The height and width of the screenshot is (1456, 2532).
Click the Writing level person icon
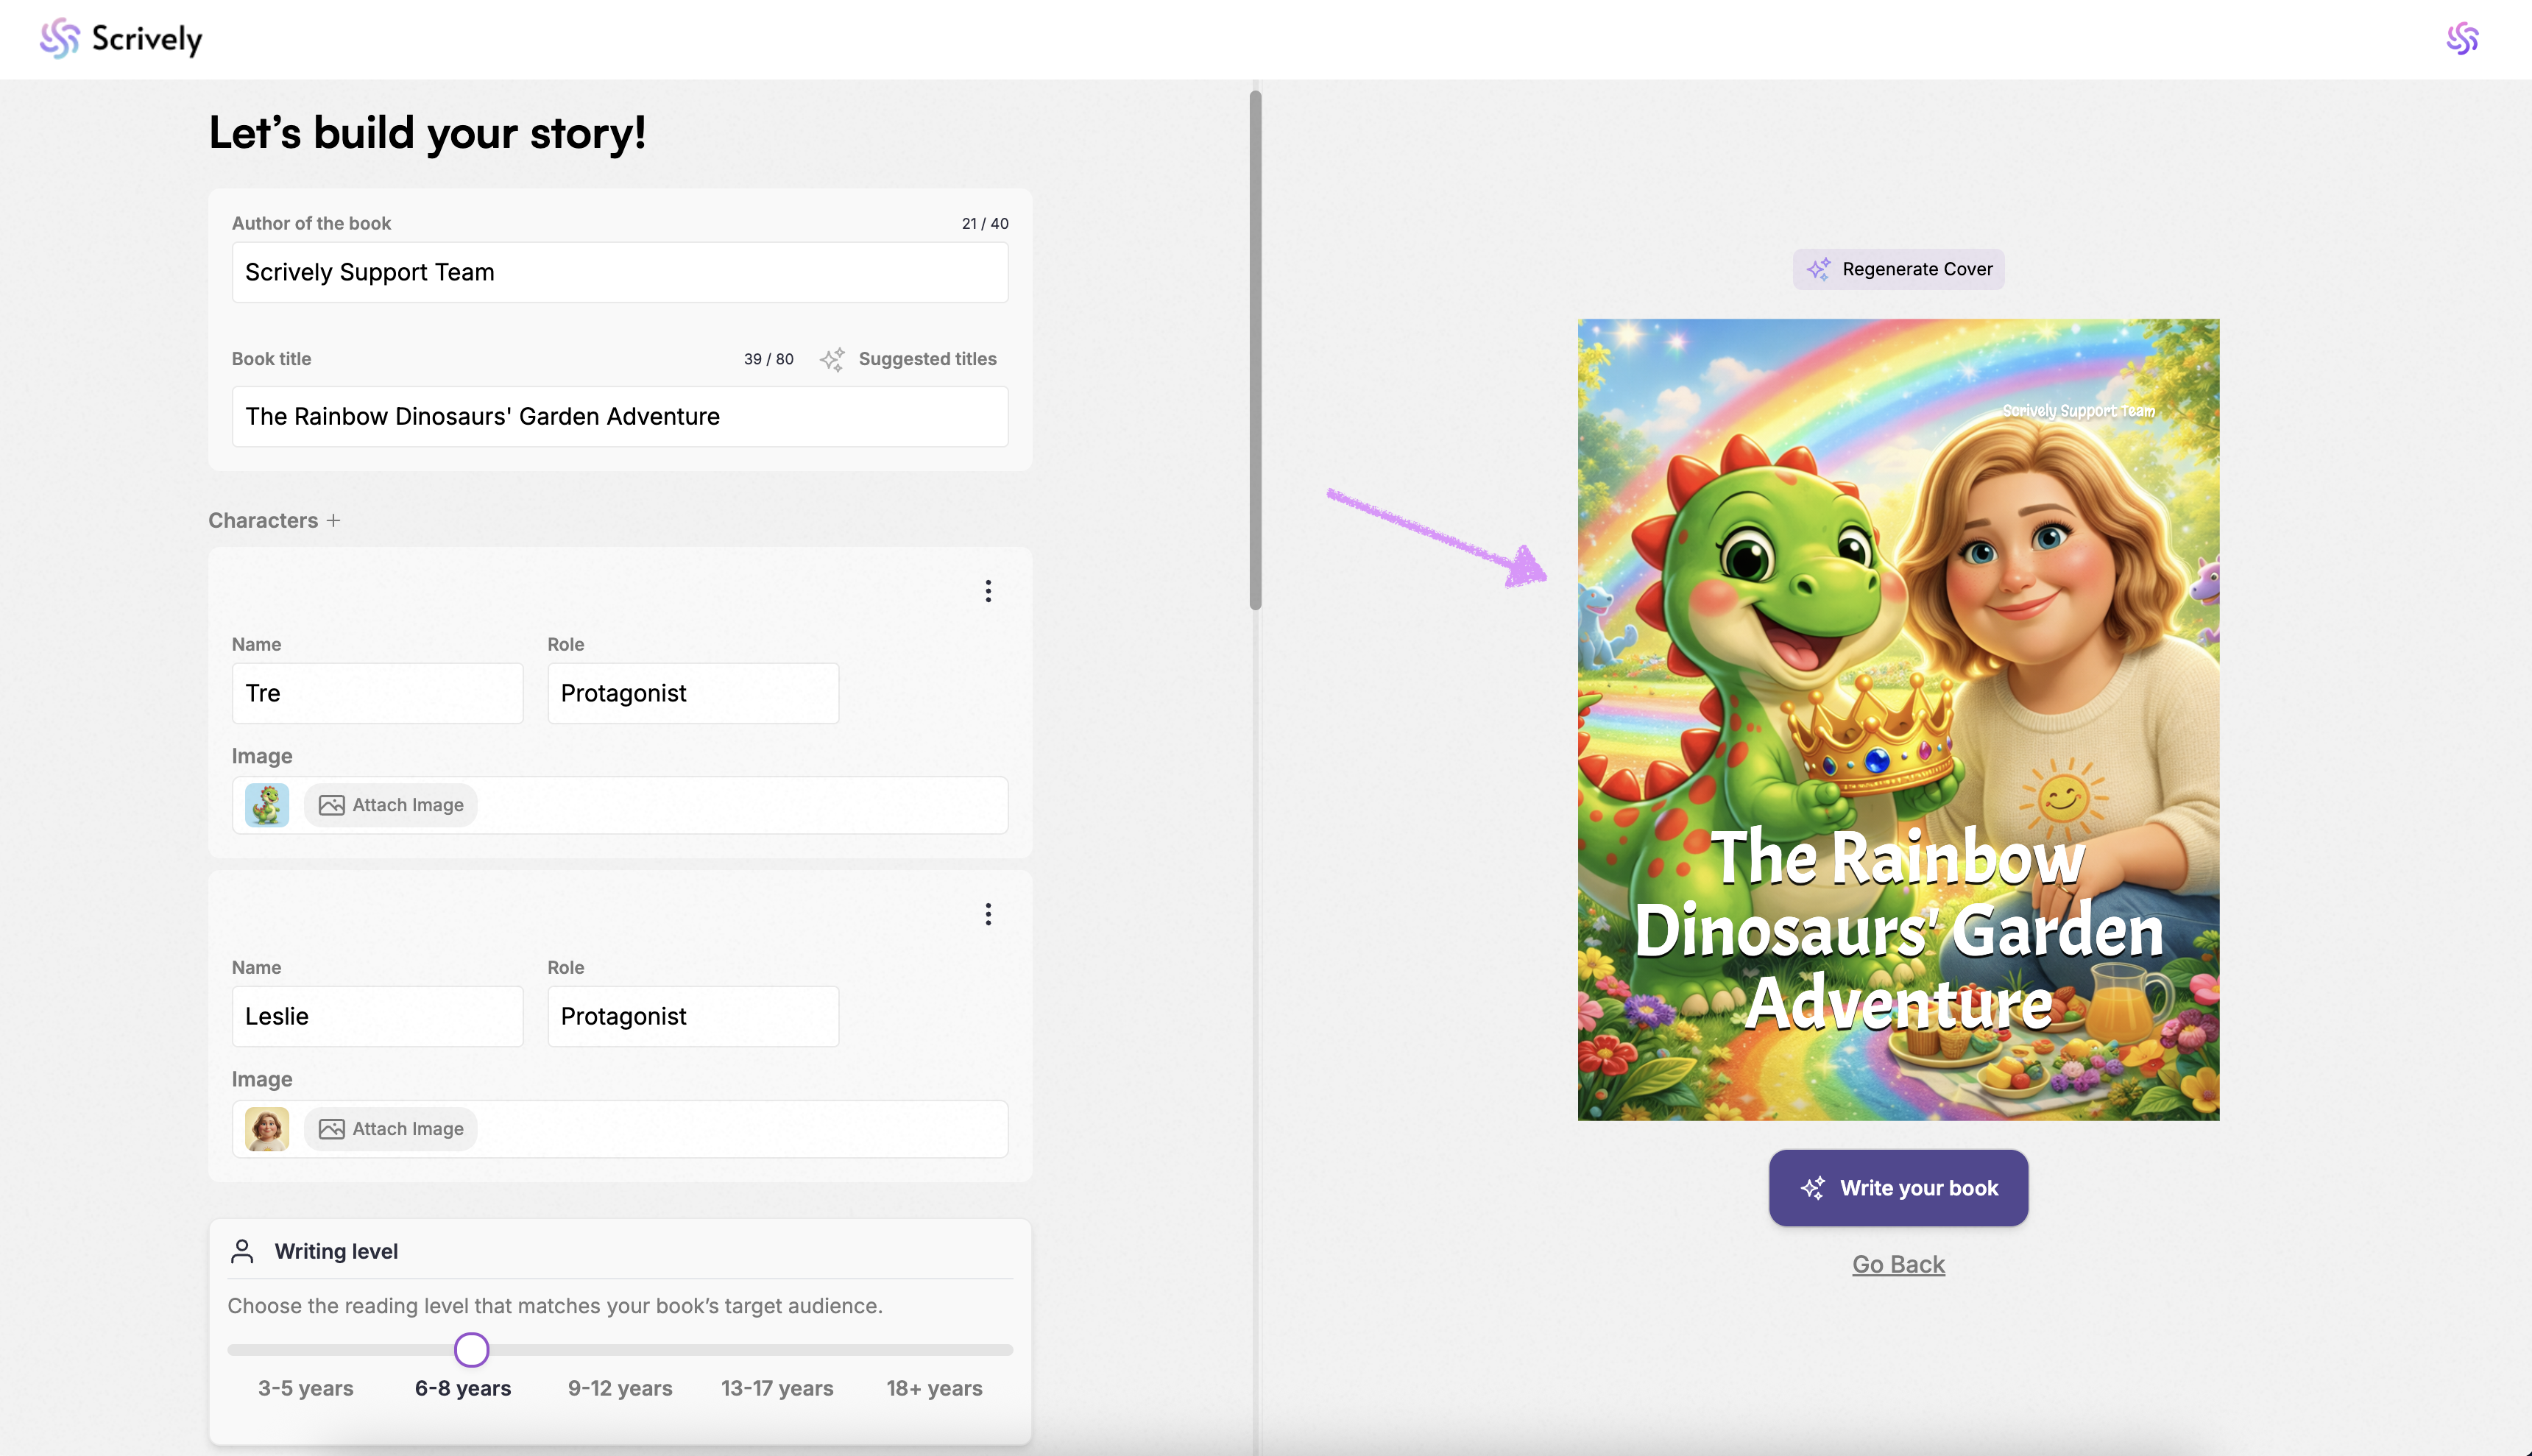tap(242, 1251)
